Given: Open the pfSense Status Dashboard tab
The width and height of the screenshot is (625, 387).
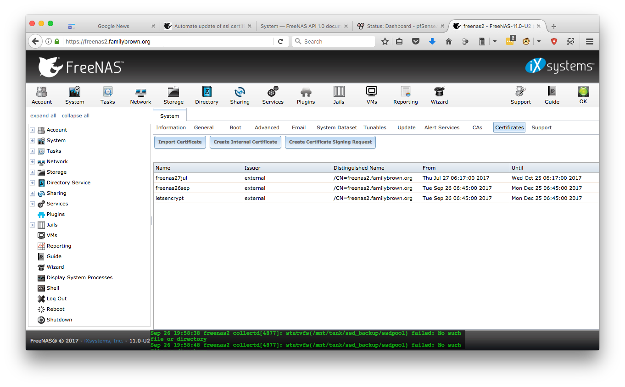Looking at the screenshot, I should [401, 26].
